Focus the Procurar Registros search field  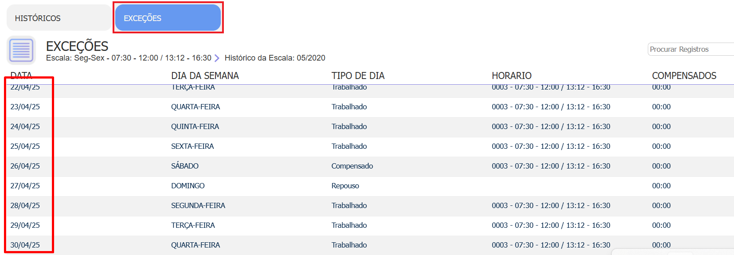coord(690,49)
